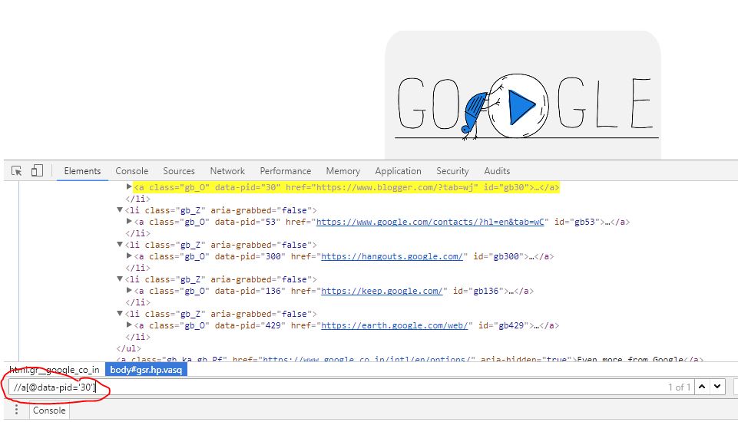
Task: Toggle the device toolbar icon
Action: [37, 171]
